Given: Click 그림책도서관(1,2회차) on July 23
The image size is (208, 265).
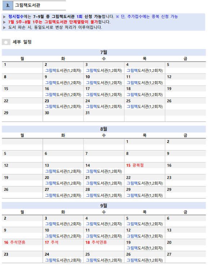Looking at the screenshot, I should coord(63,107).
